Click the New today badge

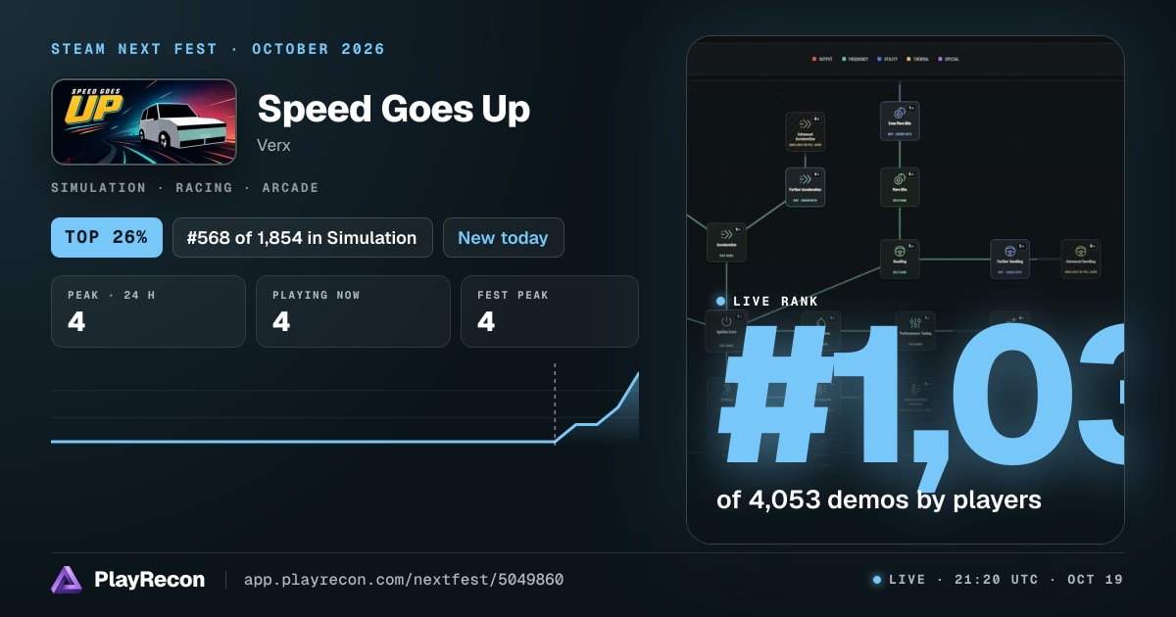[x=504, y=238]
